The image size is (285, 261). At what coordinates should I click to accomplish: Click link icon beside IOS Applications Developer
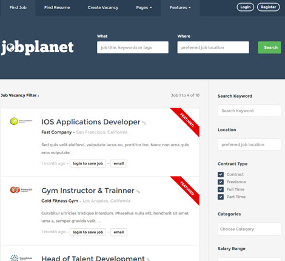tap(144, 123)
